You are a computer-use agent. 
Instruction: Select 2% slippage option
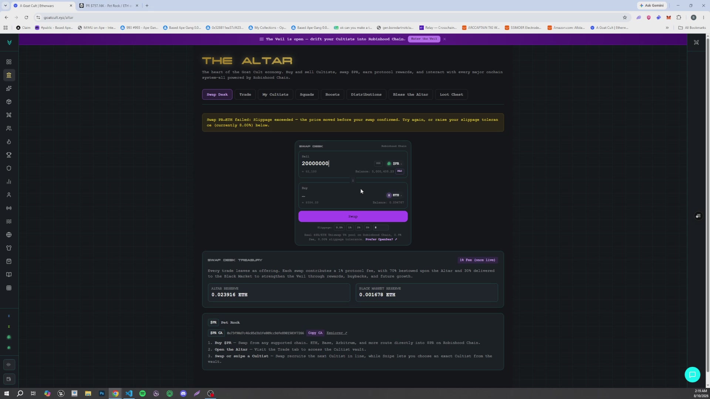(359, 228)
